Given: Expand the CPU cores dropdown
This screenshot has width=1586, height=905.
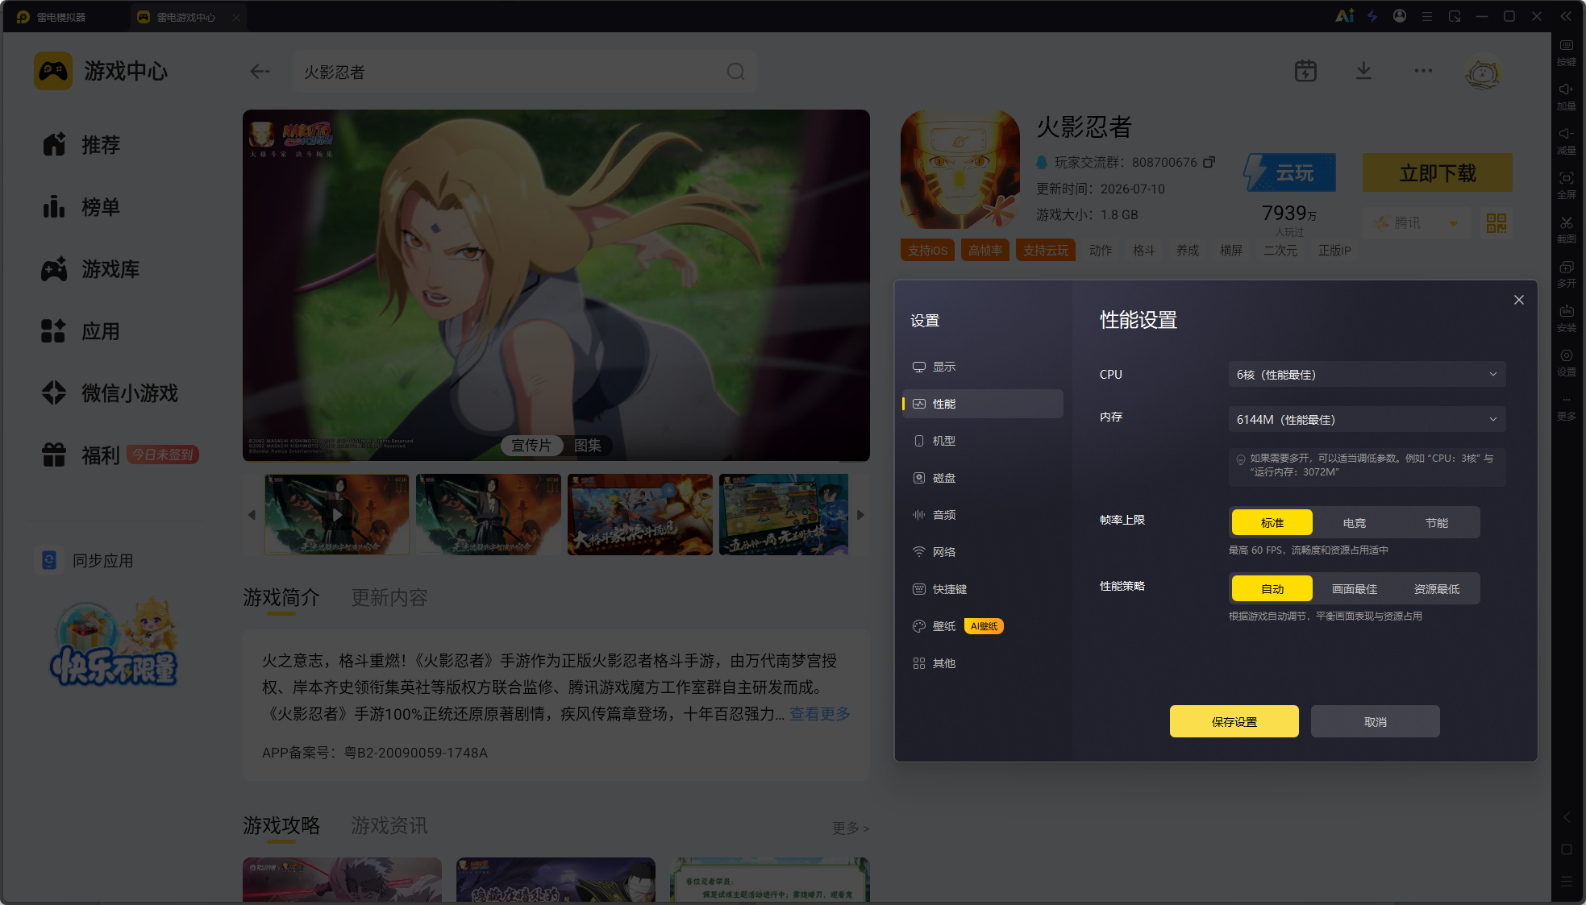Looking at the screenshot, I should (1367, 375).
